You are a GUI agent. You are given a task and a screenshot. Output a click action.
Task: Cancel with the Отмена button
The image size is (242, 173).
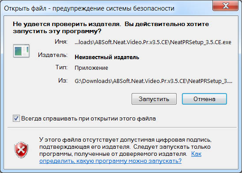coord(204,99)
